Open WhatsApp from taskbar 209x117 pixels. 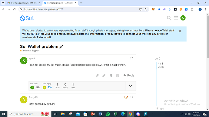point(108,114)
